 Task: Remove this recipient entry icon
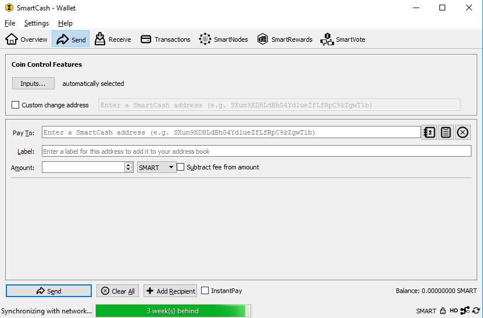click(x=462, y=132)
